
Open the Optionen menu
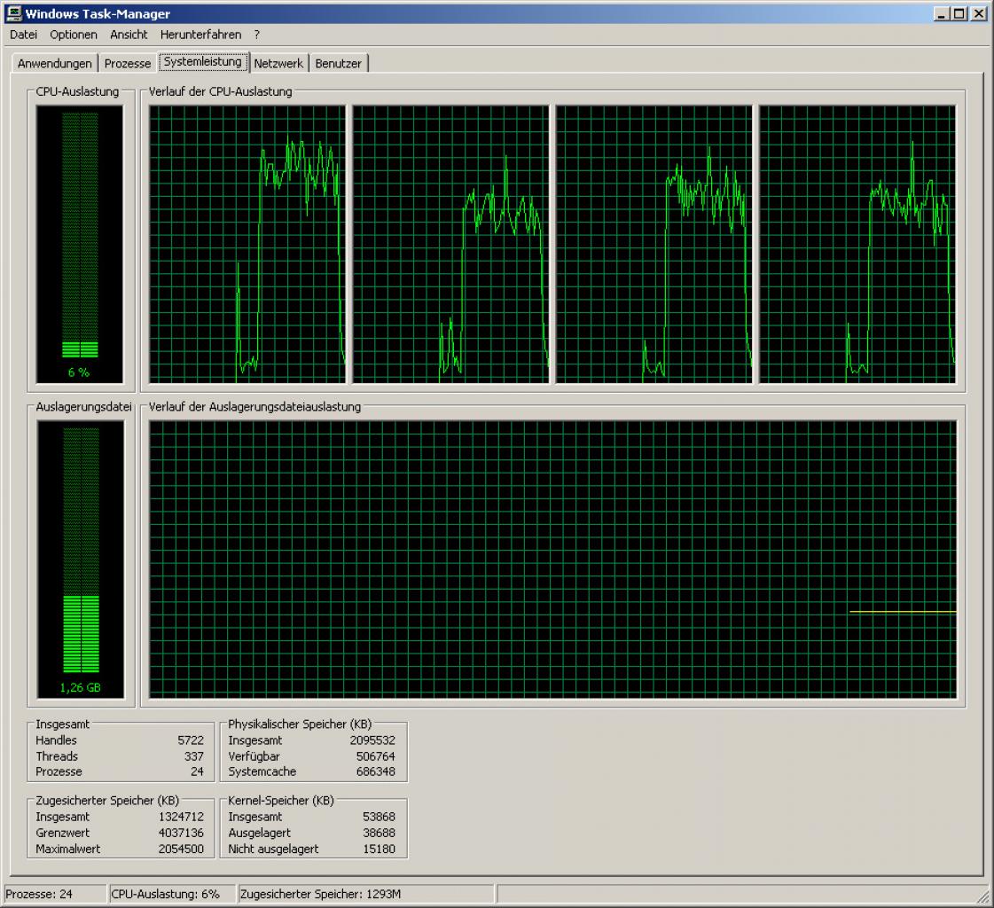74,35
